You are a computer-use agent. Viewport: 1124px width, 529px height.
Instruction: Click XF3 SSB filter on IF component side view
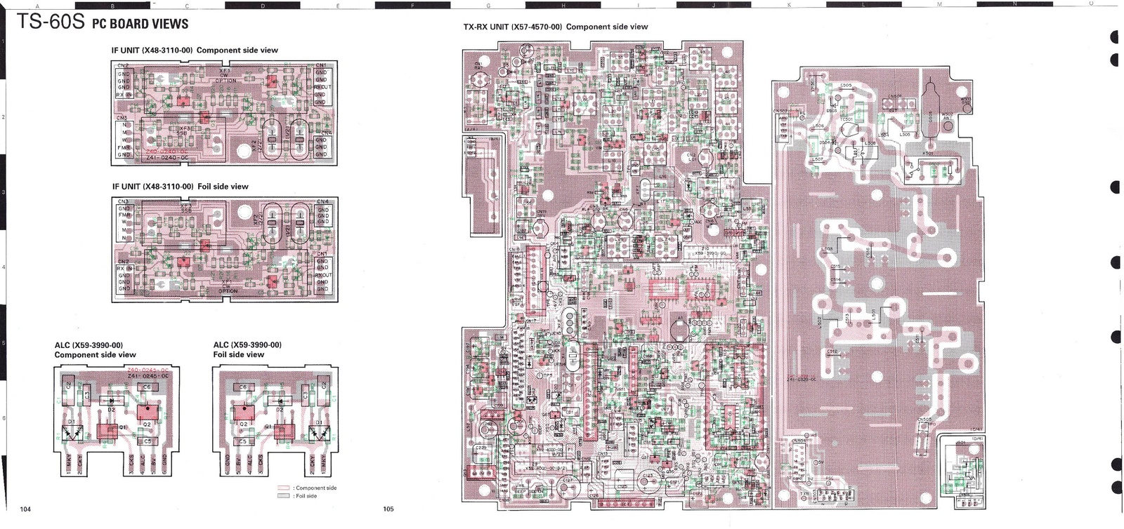(x=185, y=130)
